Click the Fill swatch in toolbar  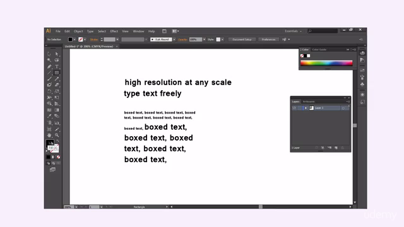pyautogui.click(x=50, y=143)
